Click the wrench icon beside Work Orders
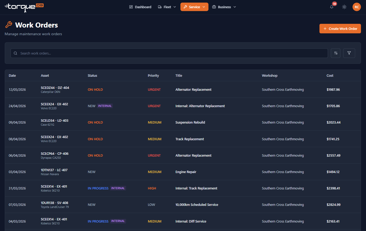366x231 pixels. pyautogui.click(x=8, y=25)
